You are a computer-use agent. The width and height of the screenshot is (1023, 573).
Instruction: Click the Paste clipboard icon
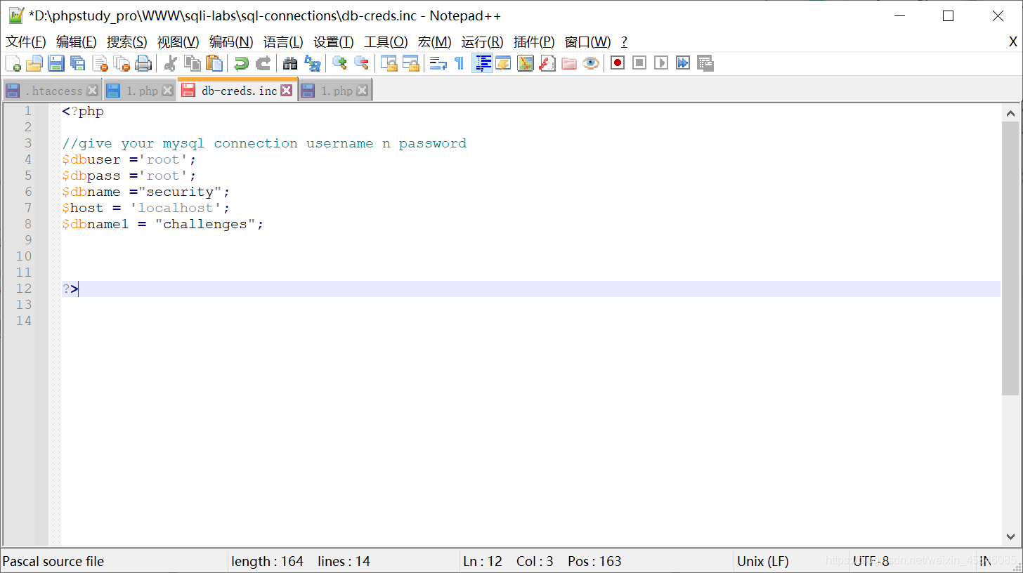click(x=214, y=63)
